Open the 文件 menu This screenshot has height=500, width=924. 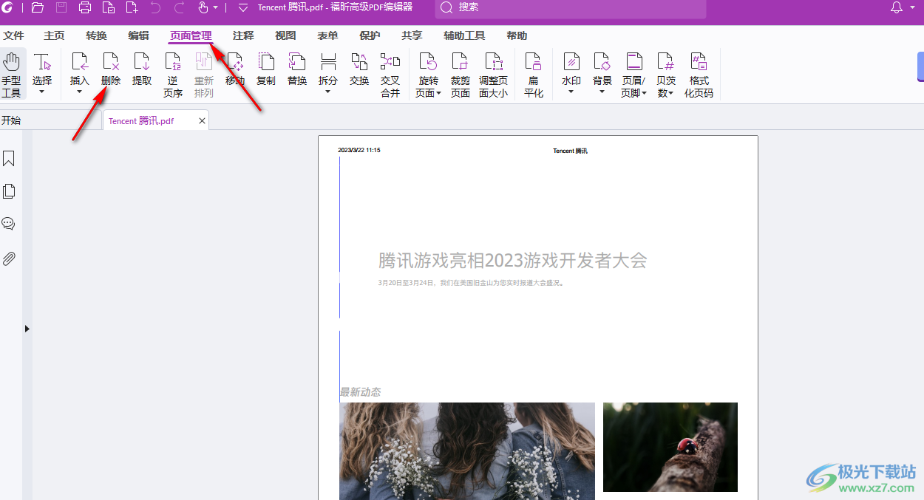click(13, 35)
